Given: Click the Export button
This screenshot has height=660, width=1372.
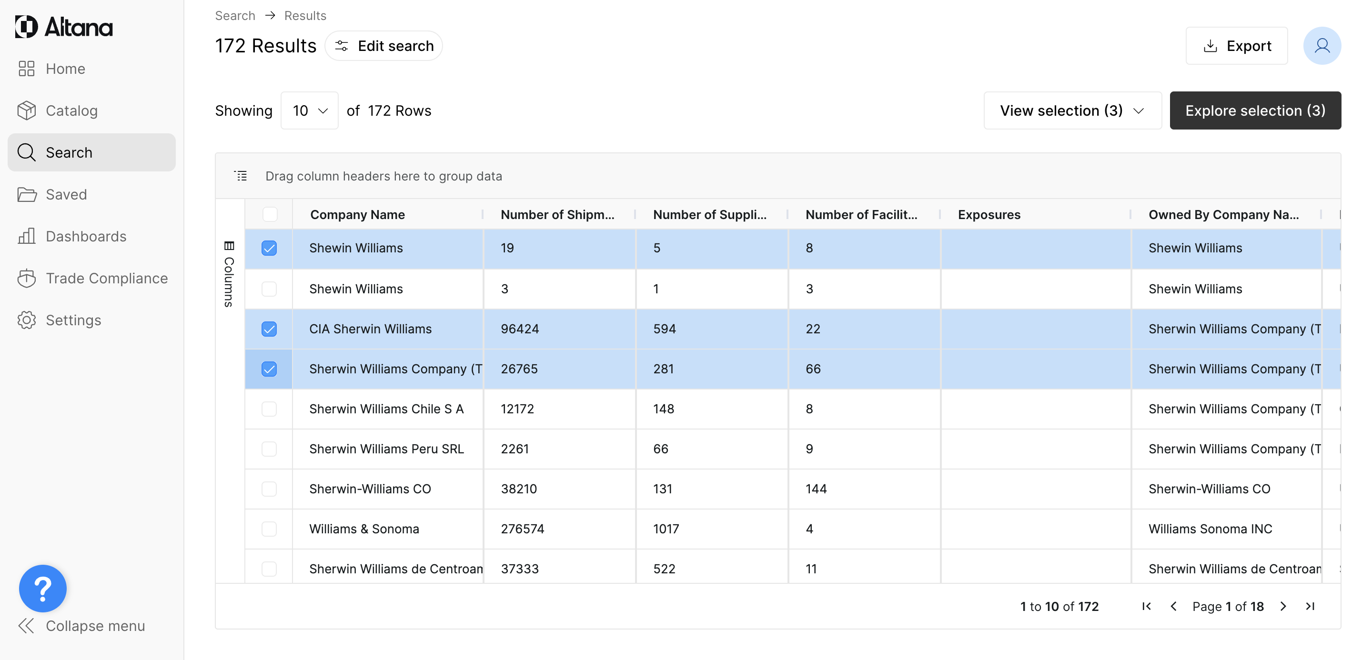Looking at the screenshot, I should click(x=1236, y=46).
